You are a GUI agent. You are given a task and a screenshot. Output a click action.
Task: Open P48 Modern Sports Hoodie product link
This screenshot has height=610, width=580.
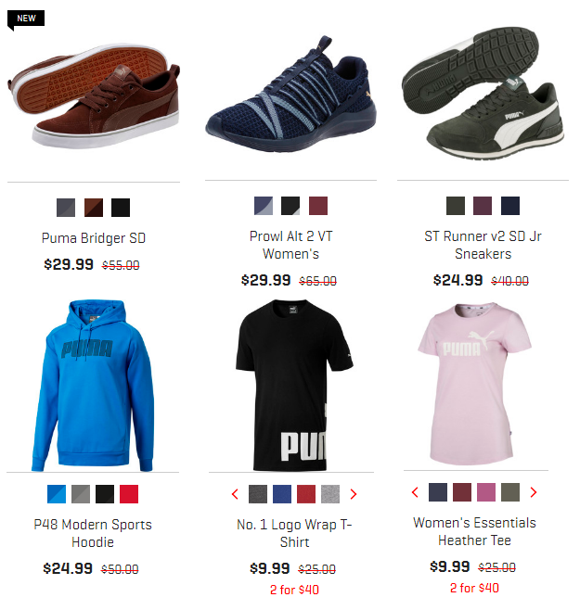(x=93, y=533)
